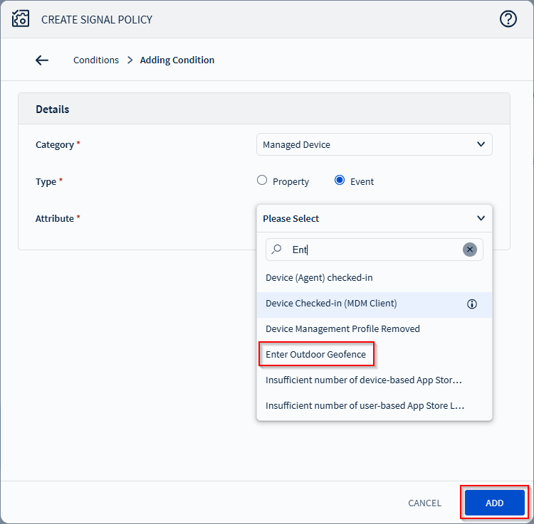Collapse the Attribute Please Select dropdown
Screen dimensions: 534x524
[x=373, y=218]
